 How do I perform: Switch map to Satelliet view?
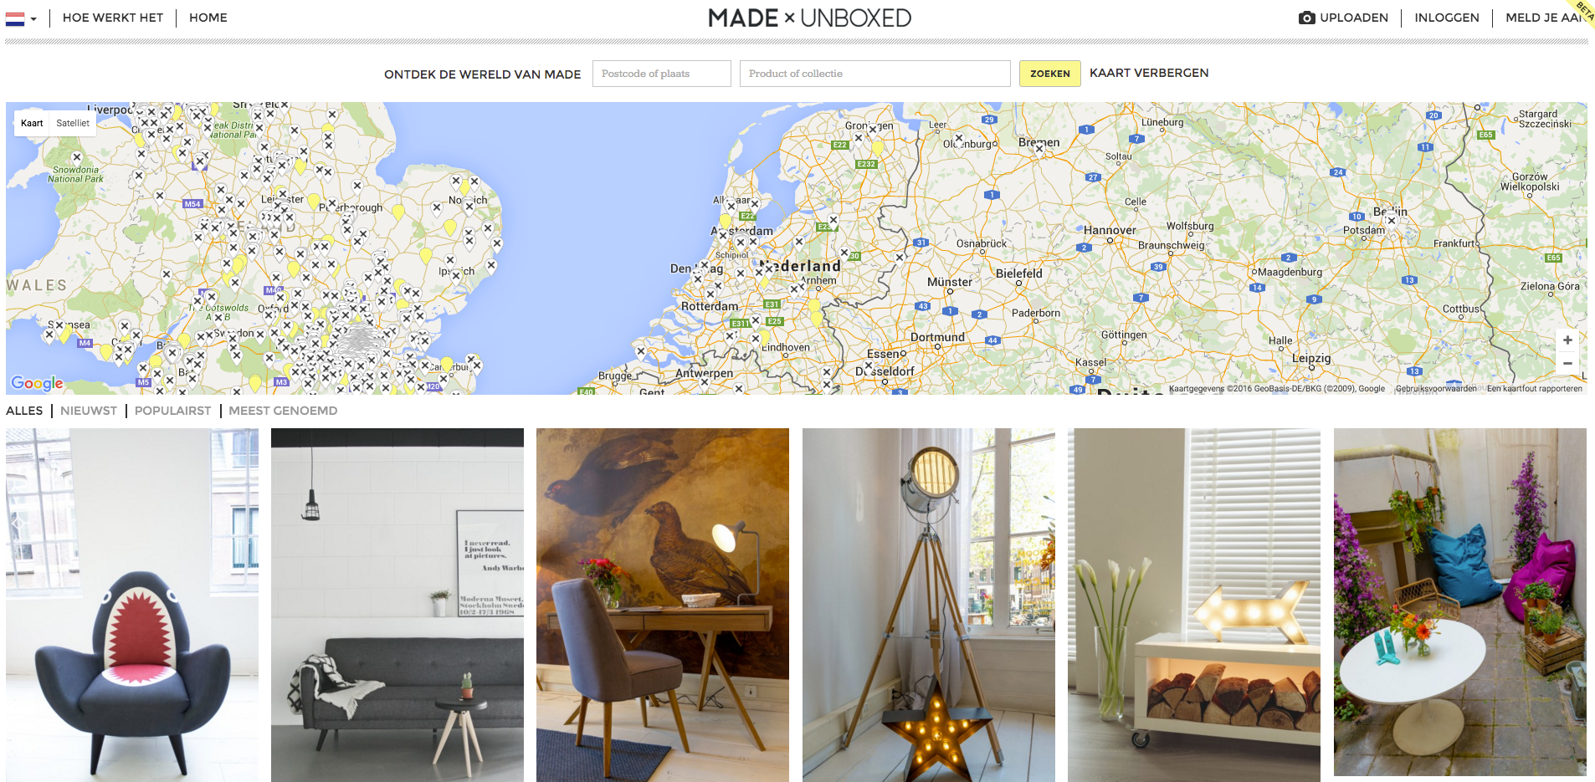tap(73, 123)
